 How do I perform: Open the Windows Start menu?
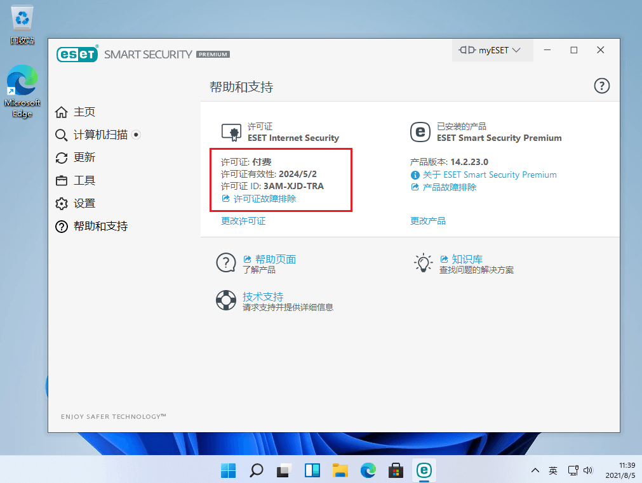[x=228, y=470]
